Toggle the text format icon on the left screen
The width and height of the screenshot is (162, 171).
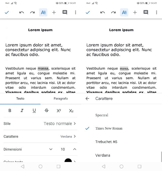[43, 12]
